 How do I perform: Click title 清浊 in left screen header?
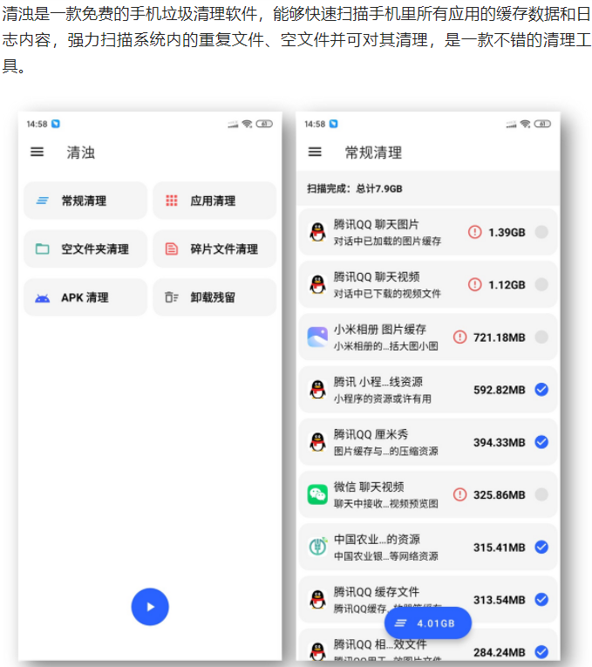point(80,153)
